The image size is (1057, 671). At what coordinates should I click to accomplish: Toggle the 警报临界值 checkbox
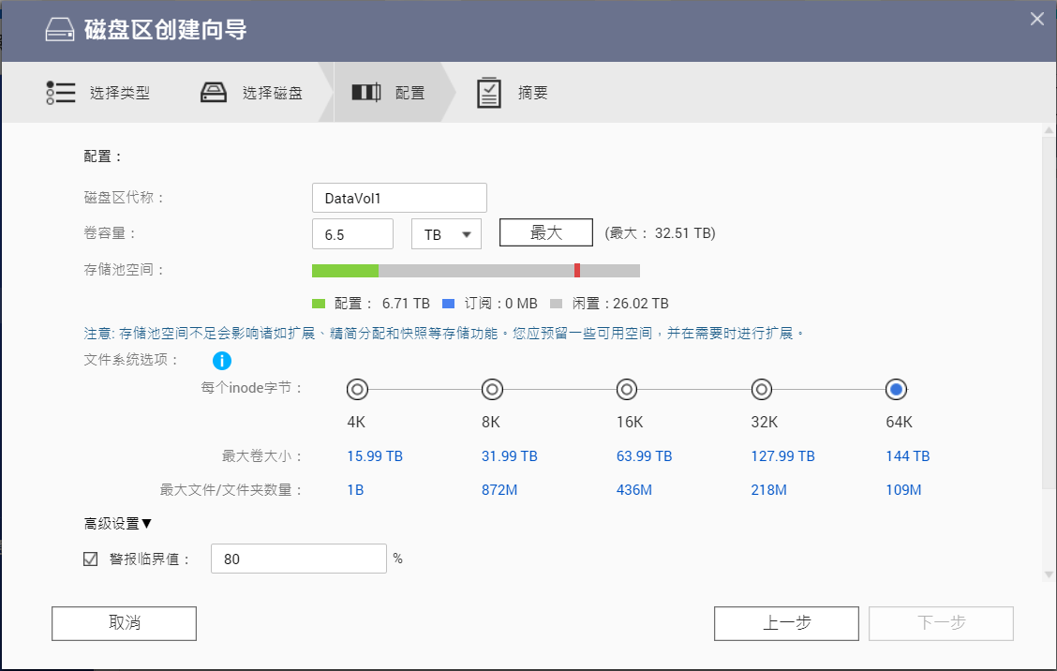(91, 559)
